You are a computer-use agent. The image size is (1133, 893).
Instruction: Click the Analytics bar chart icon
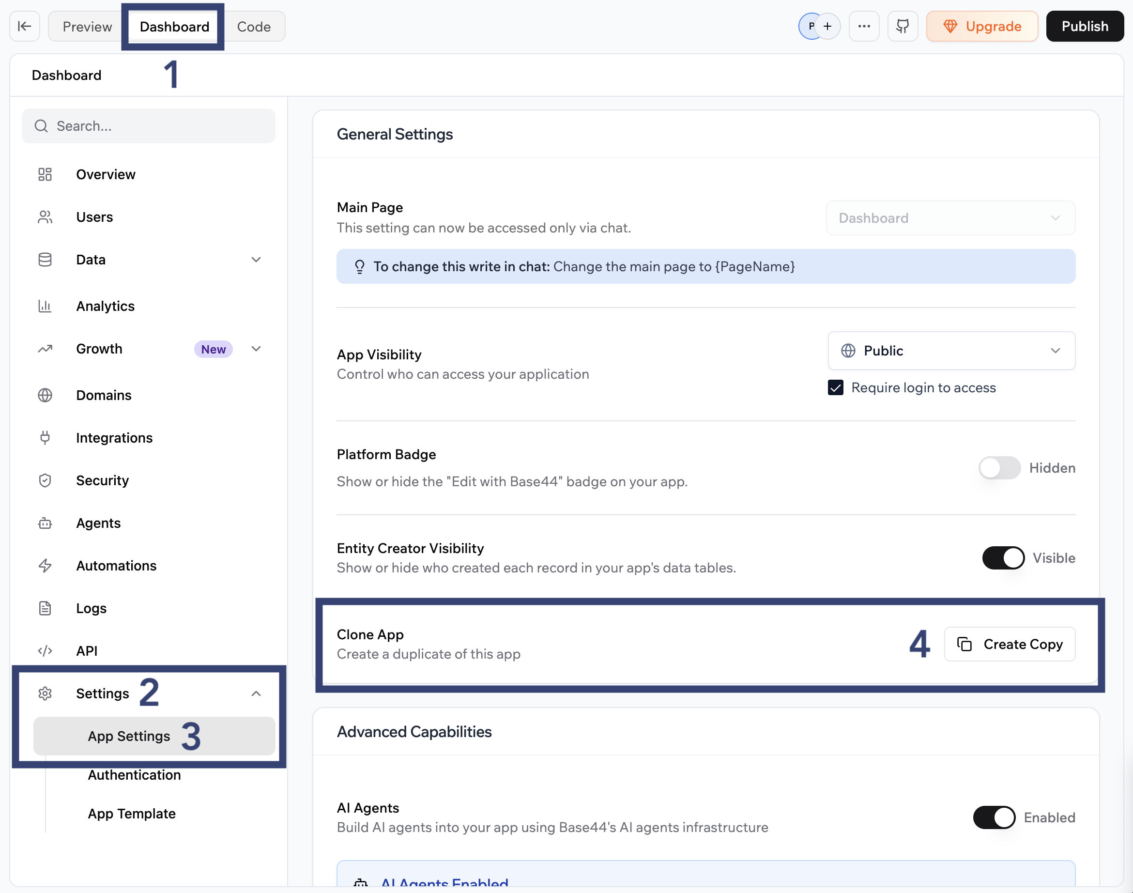click(x=45, y=306)
